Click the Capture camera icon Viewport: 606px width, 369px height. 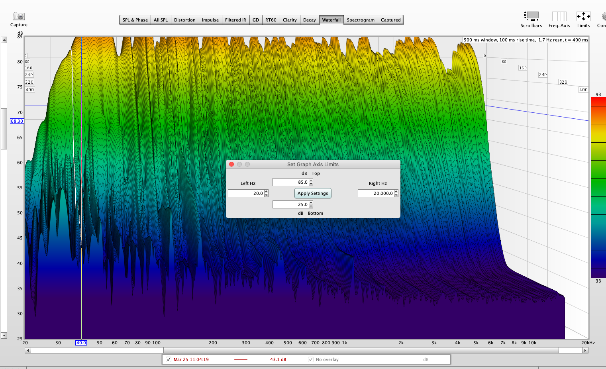(x=18, y=16)
